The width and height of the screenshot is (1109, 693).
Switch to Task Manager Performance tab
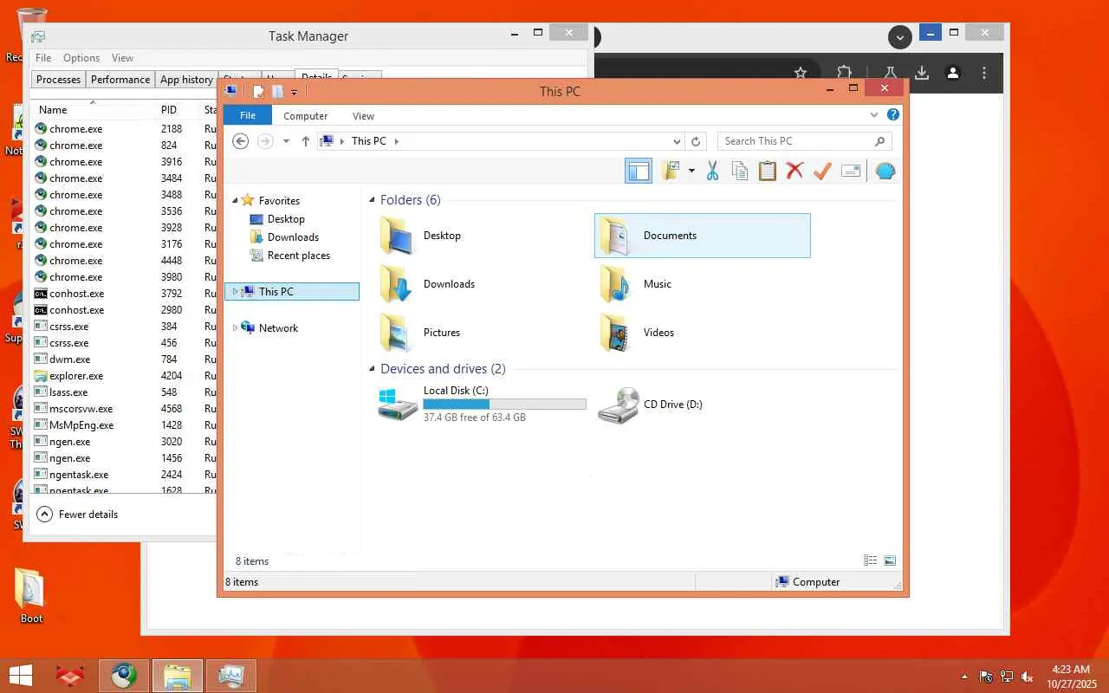120,80
